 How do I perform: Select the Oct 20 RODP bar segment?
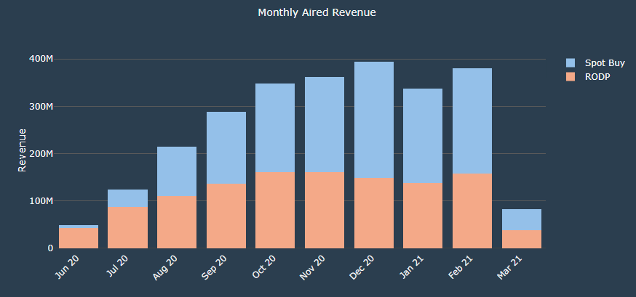(275, 211)
